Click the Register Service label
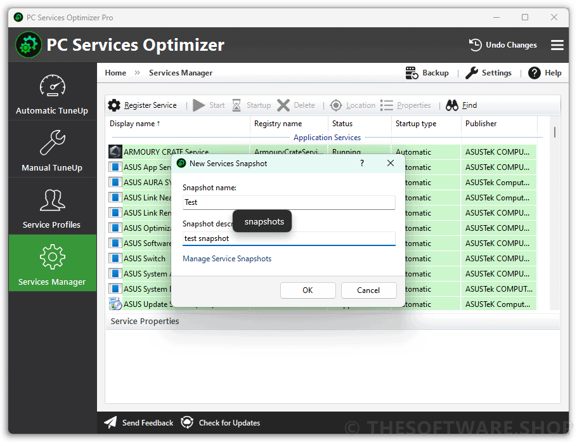 (x=150, y=105)
